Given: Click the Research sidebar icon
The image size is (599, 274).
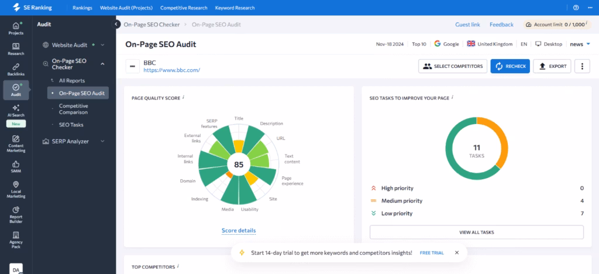Looking at the screenshot, I should (x=16, y=49).
